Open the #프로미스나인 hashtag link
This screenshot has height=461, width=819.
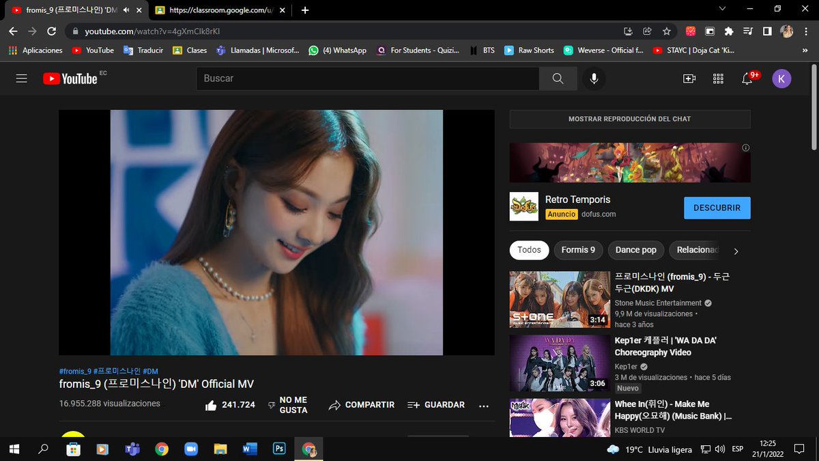click(117, 372)
